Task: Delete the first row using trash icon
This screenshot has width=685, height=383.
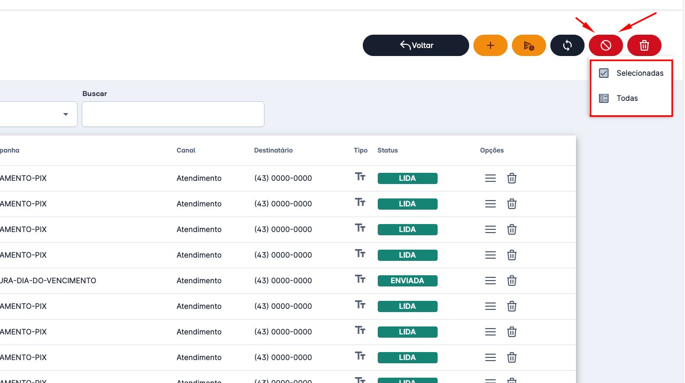Action: coord(511,178)
